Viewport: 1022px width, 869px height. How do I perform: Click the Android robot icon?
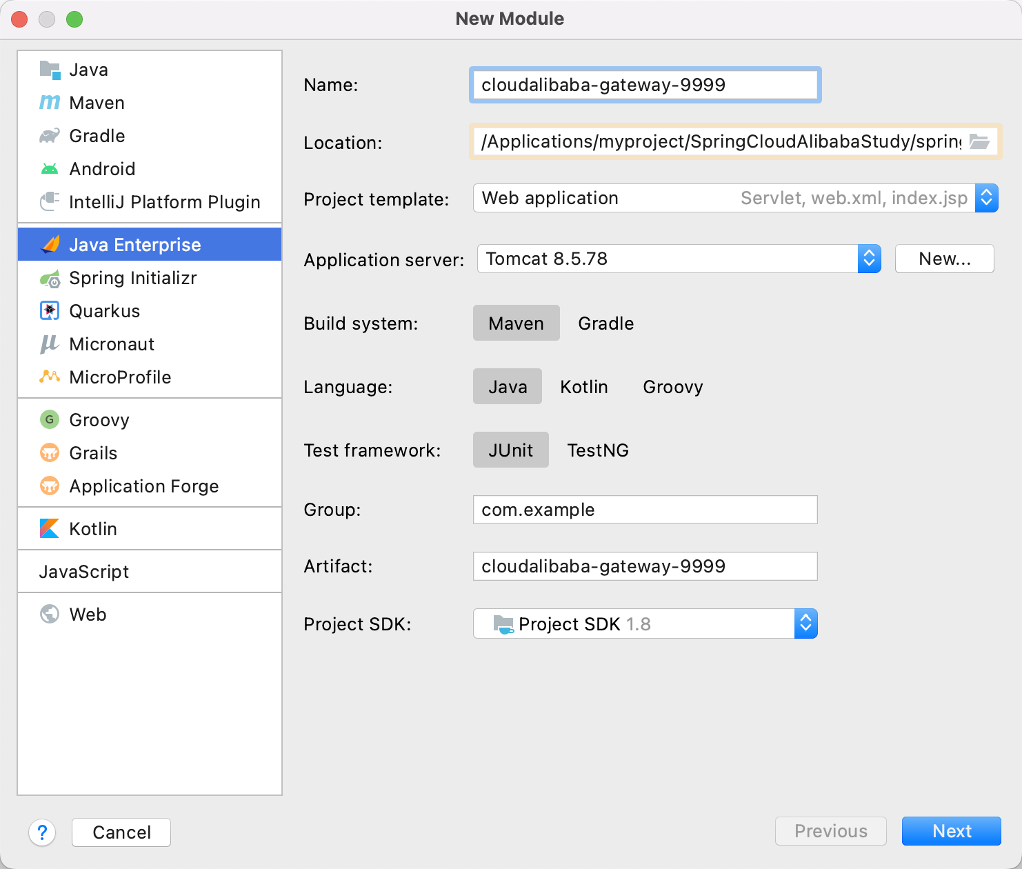click(x=50, y=169)
